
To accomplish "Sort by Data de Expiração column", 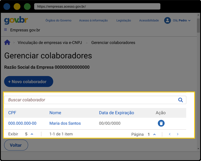I will (x=116, y=113).
